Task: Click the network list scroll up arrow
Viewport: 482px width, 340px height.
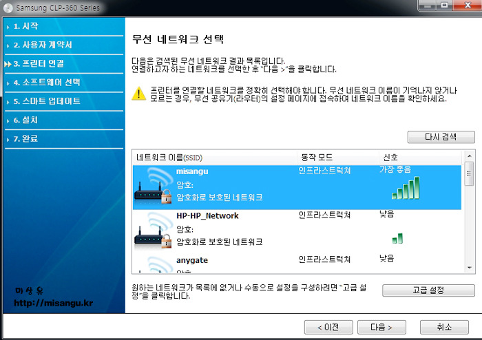Action: click(x=470, y=156)
